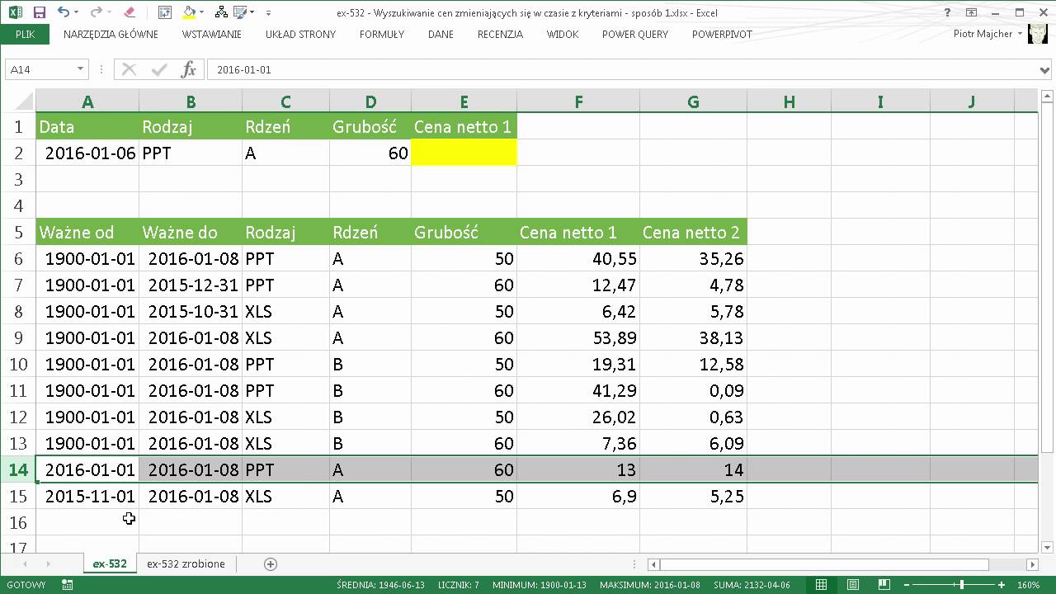Image resolution: width=1056 pixels, height=594 pixels.
Task: Open the WSTAWIANIE ribbon tab
Action: tap(212, 35)
